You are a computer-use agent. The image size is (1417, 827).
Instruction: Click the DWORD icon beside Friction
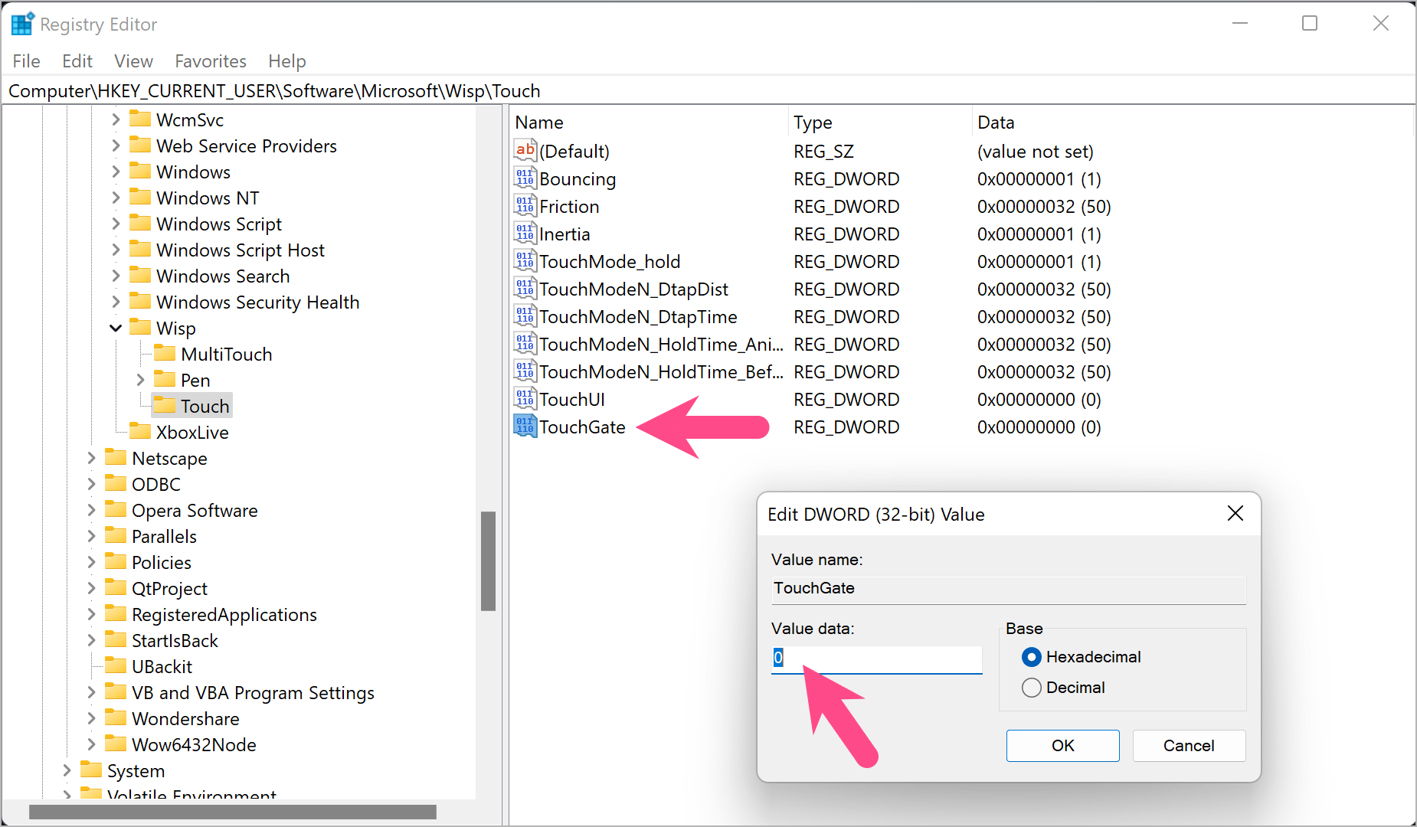(524, 205)
